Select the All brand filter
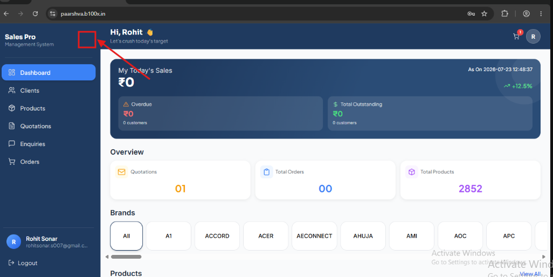Screen dimensions: 553x277 (x=126, y=236)
